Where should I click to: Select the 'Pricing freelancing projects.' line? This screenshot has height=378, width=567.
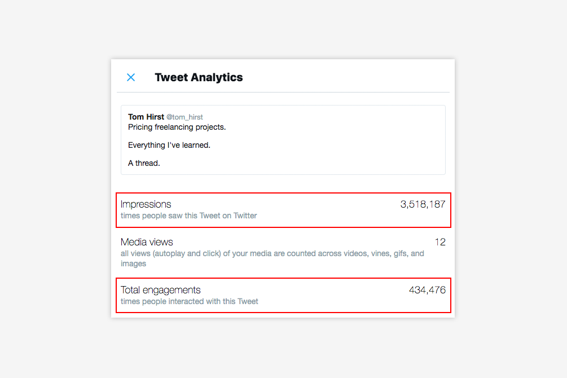[177, 127]
